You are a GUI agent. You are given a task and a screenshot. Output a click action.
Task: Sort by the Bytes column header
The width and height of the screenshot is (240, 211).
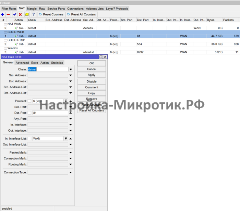[x=215, y=20]
